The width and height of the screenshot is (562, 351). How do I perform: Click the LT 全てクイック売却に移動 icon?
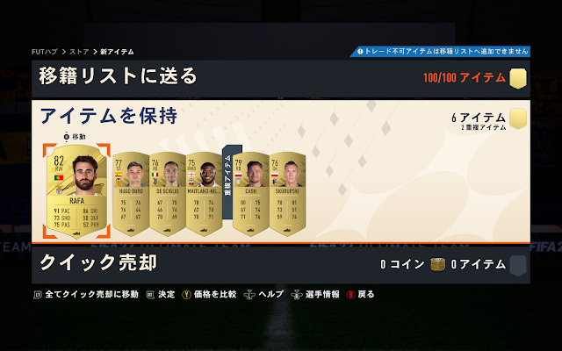[x=38, y=295]
